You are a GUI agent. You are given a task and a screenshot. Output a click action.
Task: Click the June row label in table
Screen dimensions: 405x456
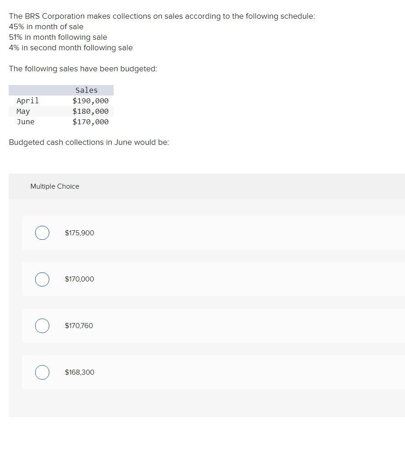coord(25,122)
